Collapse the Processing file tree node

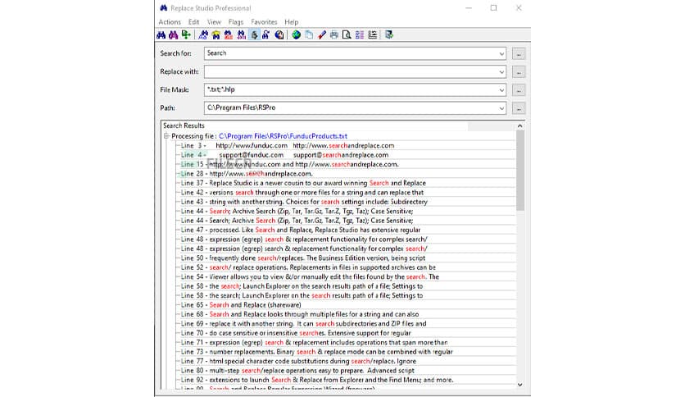[166, 135]
